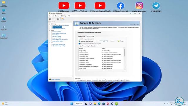Toggle Show only programs found on this computer
Screen dimensions: 188x106
(79, 44)
